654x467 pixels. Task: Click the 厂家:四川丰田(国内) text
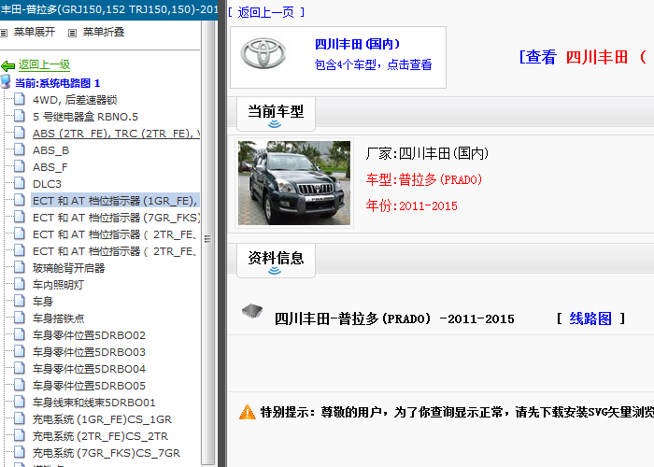(x=427, y=154)
